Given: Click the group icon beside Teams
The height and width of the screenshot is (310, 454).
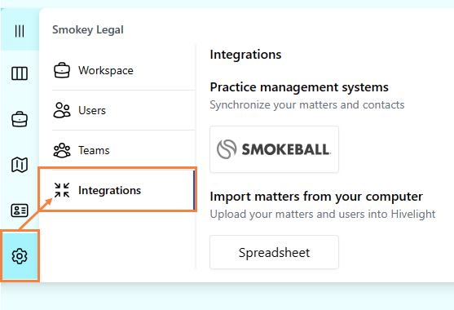Looking at the screenshot, I should pos(62,150).
